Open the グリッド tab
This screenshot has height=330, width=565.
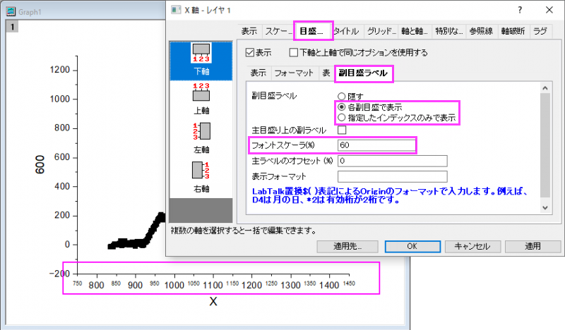point(381,31)
